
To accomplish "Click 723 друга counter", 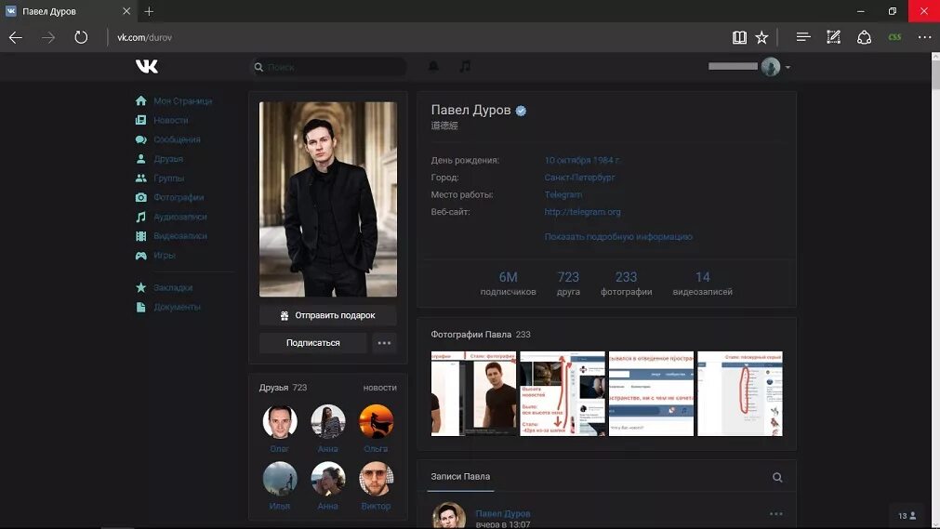I will click(x=568, y=284).
